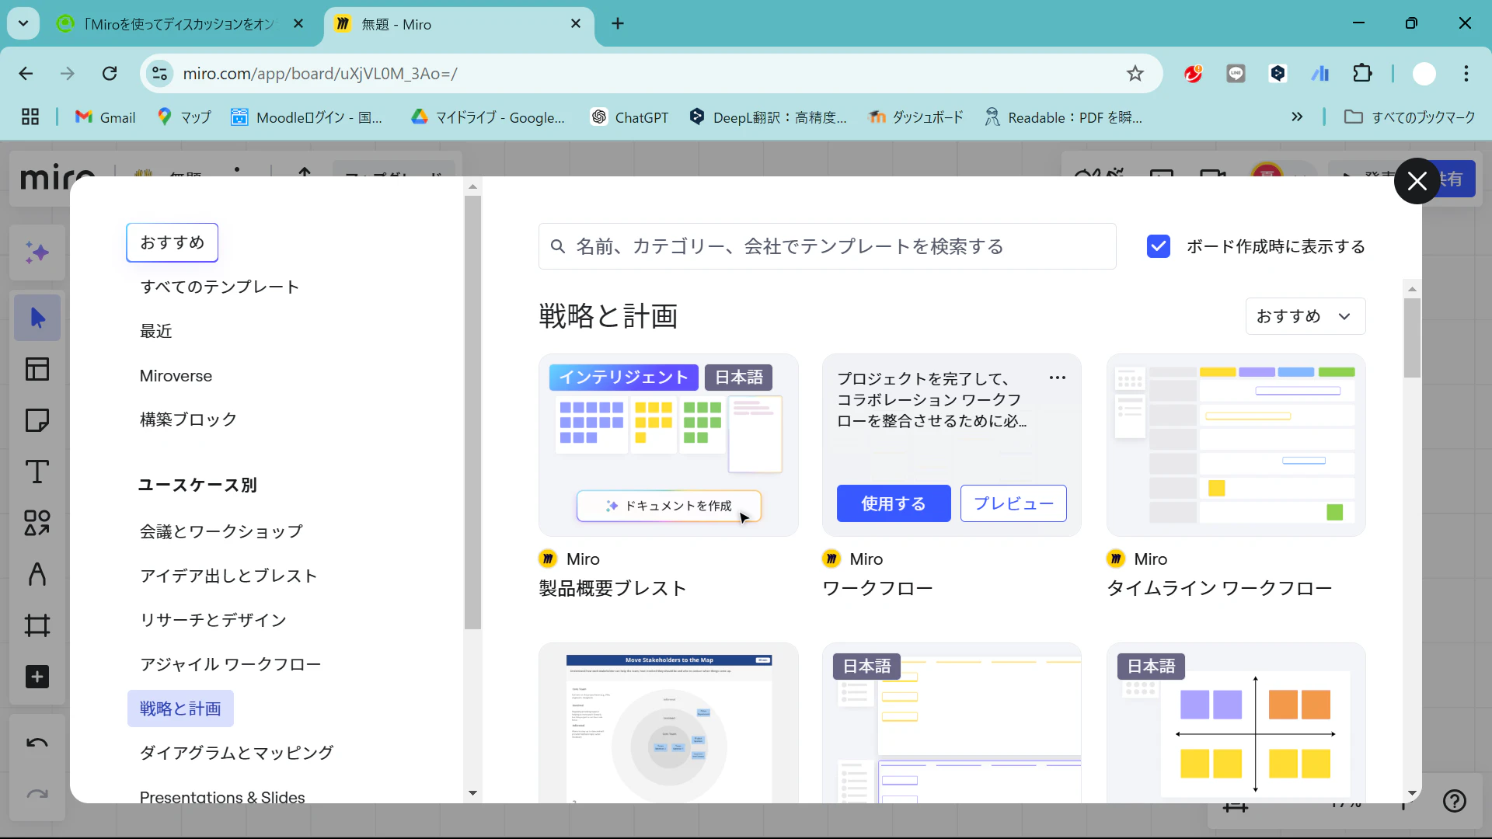Click the redo arrow

(37, 794)
